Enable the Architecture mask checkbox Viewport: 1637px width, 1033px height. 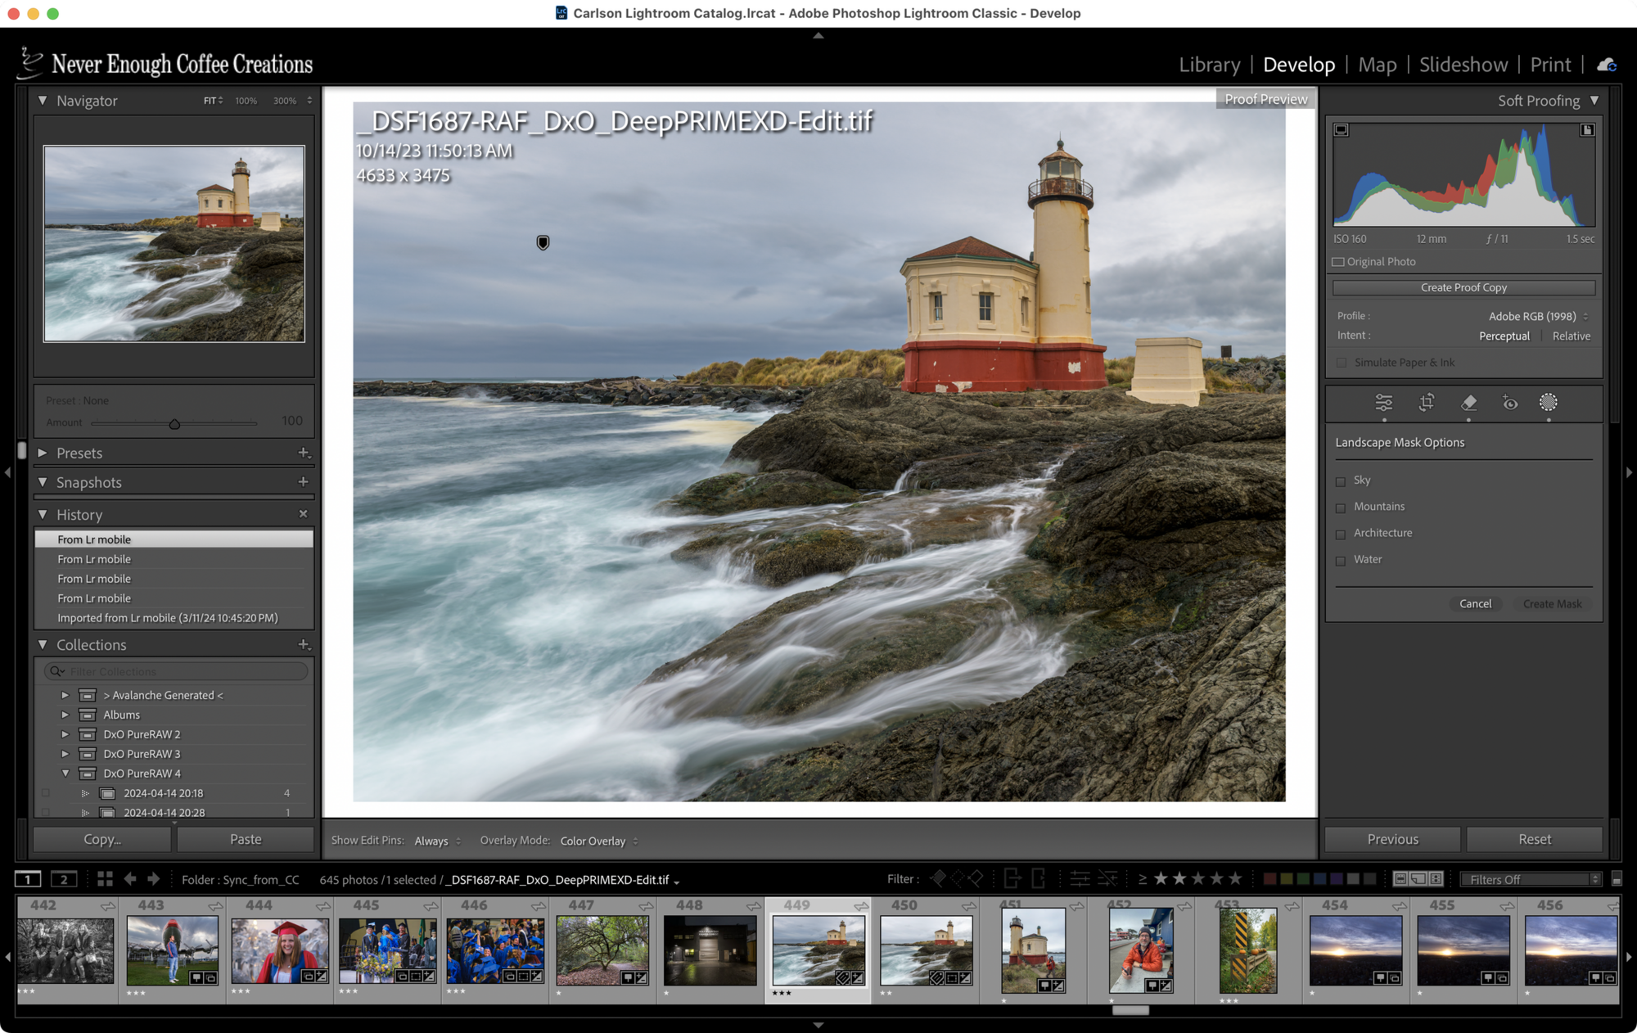[1341, 534]
